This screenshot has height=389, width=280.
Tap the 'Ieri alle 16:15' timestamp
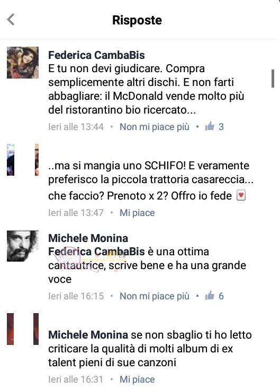click(76, 296)
